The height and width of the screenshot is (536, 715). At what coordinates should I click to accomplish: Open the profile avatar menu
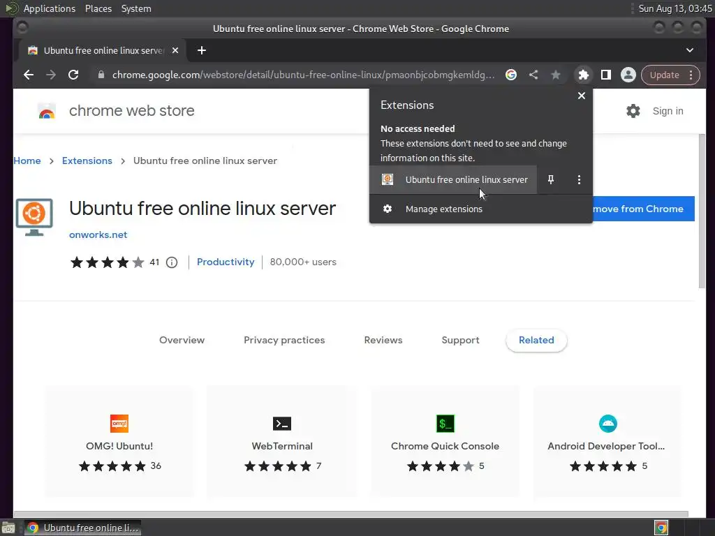[x=628, y=75]
